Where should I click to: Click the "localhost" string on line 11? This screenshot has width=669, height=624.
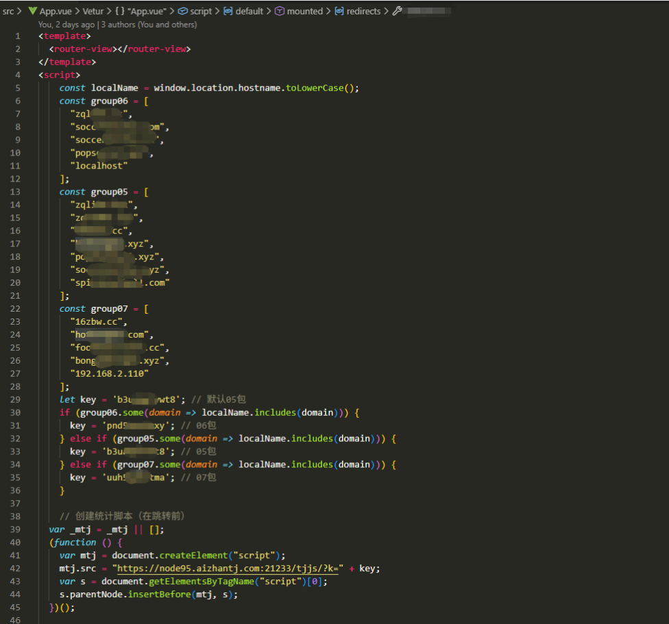99,166
